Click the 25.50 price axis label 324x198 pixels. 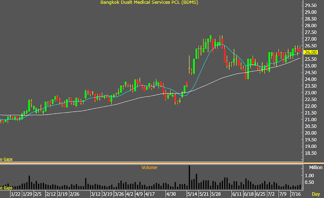pyautogui.click(x=310, y=59)
